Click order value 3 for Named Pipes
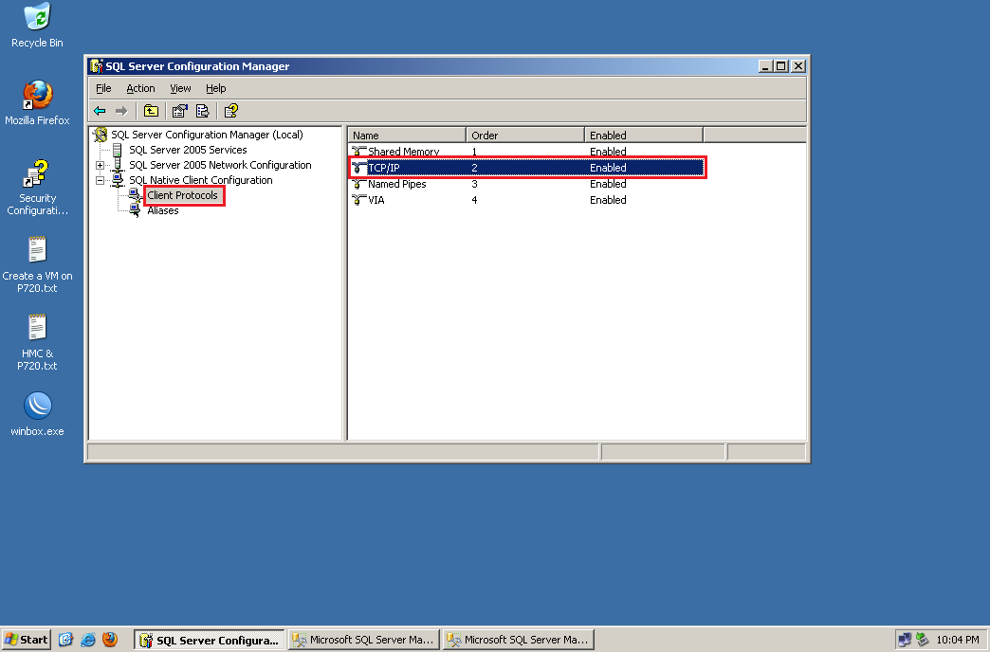990x652 pixels. (474, 184)
